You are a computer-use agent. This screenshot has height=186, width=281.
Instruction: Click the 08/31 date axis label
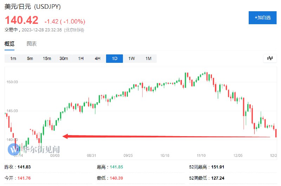(91, 155)
